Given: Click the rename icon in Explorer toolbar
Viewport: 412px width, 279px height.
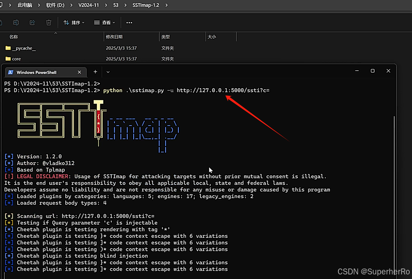Looking at the screenshot, I should pyautogui.click(x=16, y=23).
